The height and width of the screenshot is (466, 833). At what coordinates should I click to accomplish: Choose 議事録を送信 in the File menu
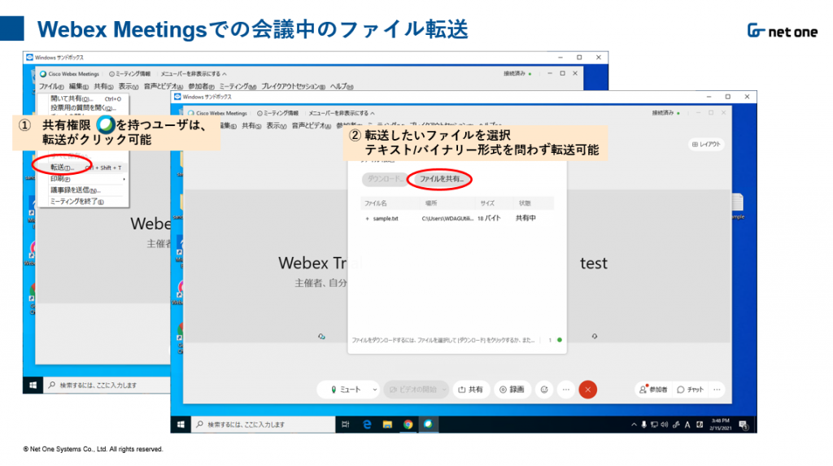point(82,190)
